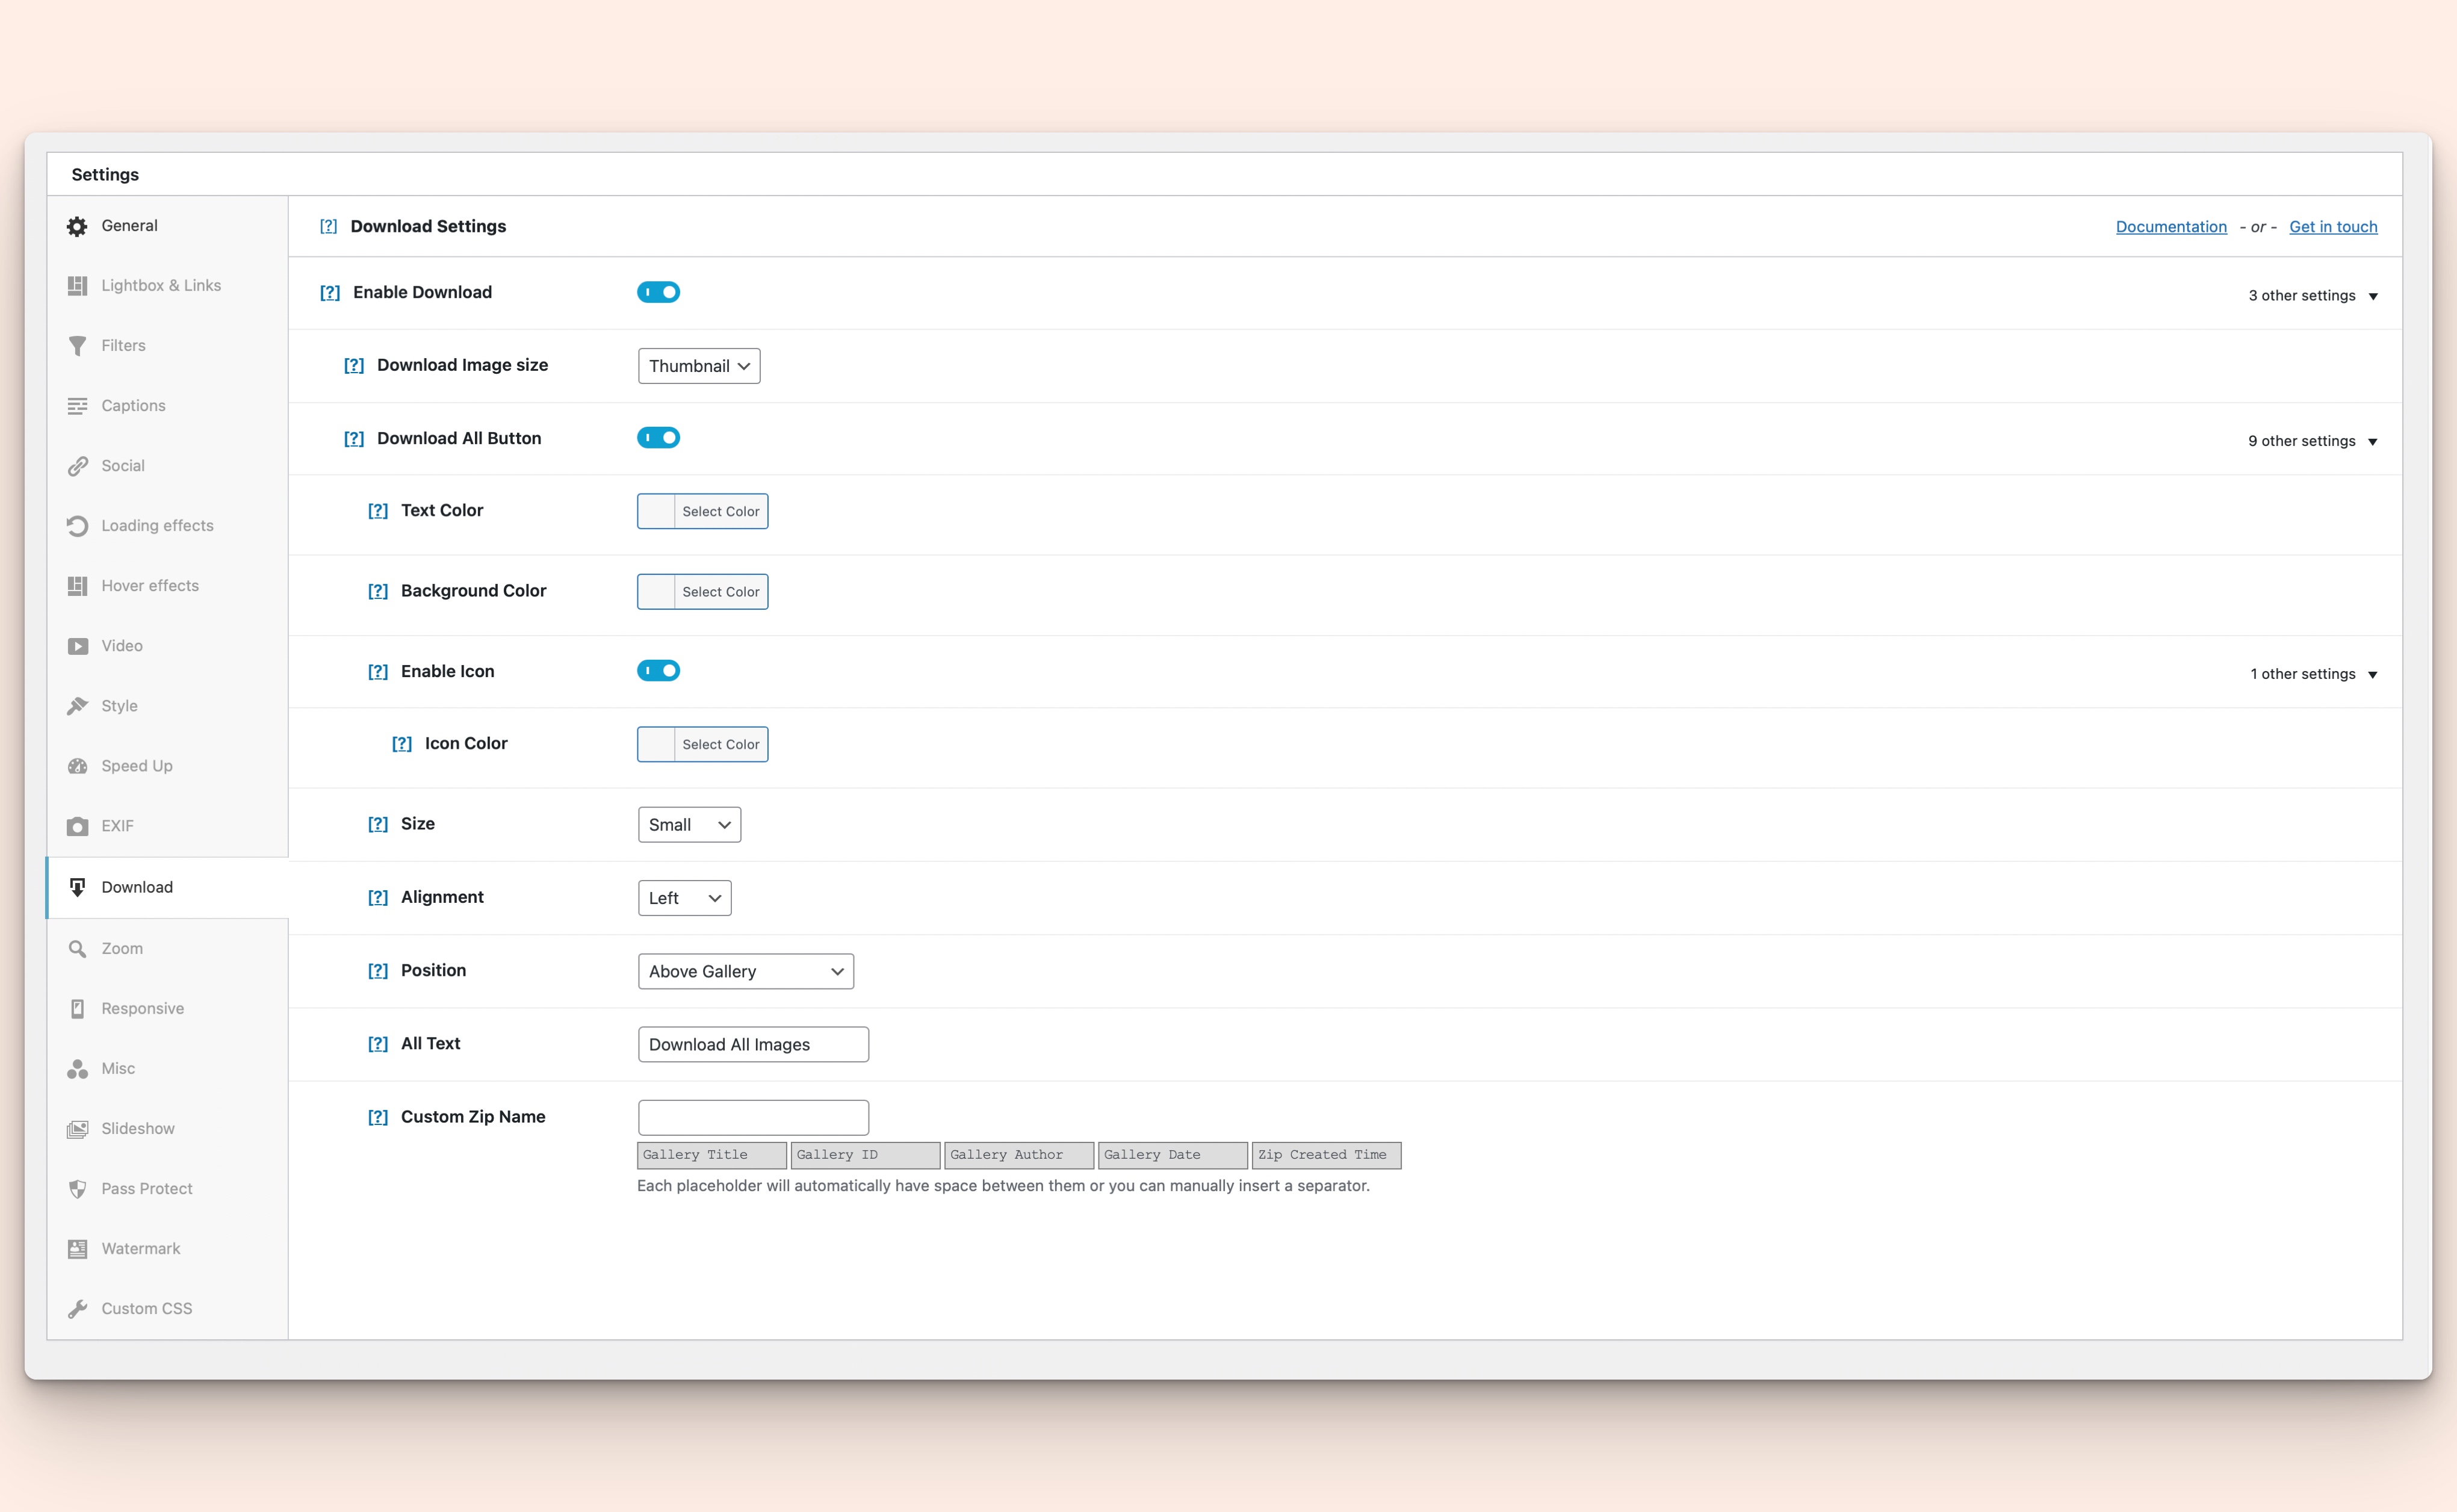Click the Loading effects circular arrow icon

click(x=77, y=526)
